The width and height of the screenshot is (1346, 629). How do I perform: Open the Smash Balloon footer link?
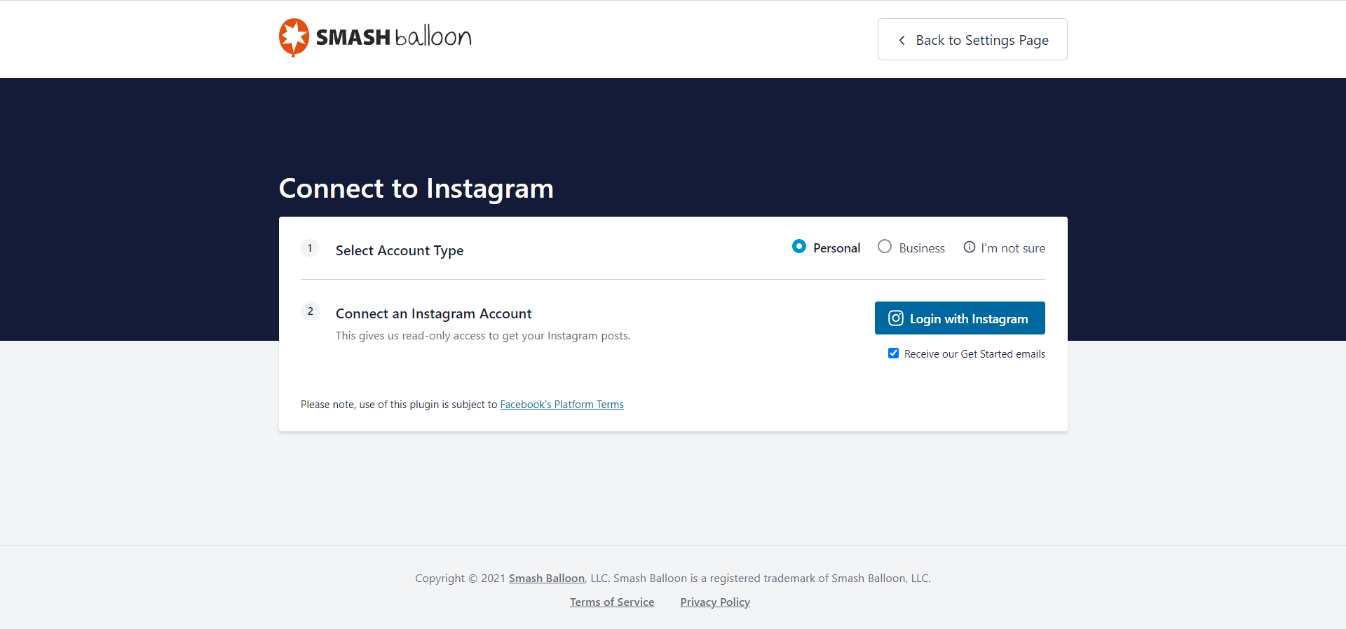(546, 579)
